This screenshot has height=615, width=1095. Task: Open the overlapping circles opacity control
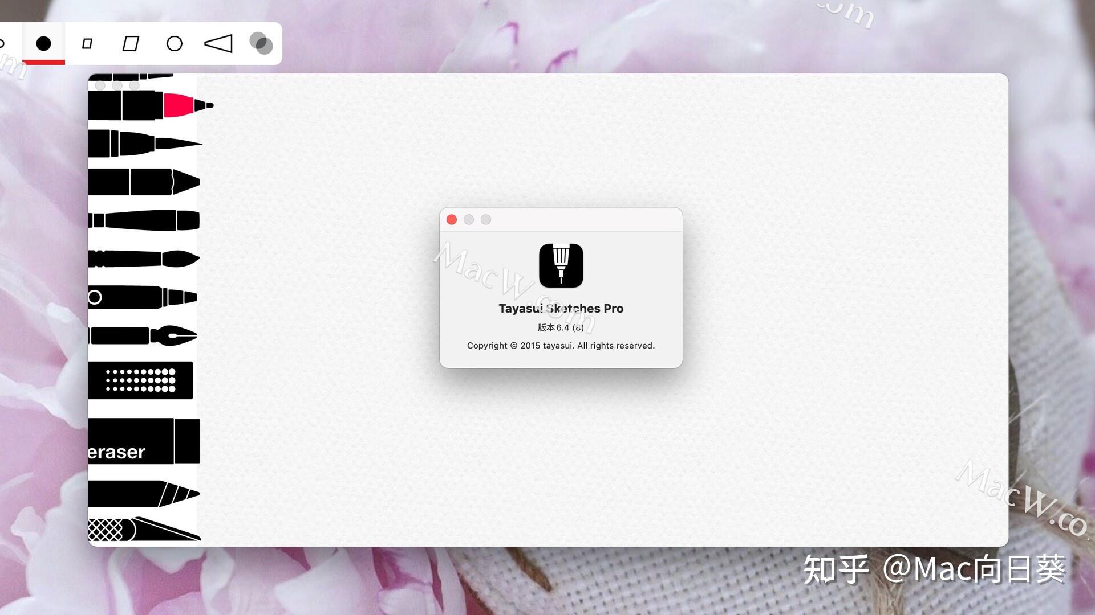[262, 43]
